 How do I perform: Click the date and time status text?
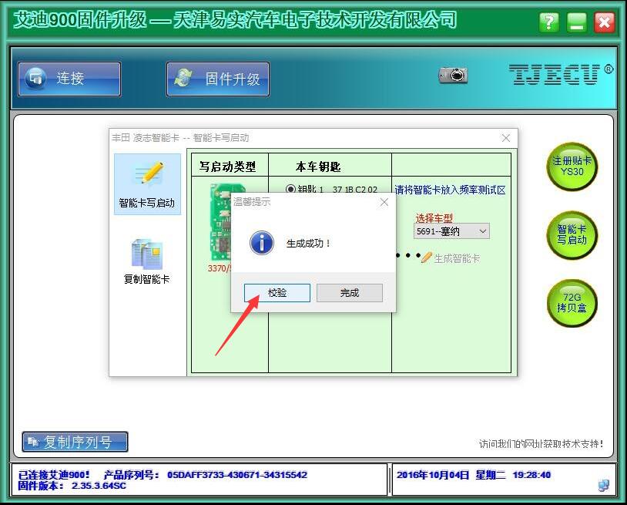[474, 475]
